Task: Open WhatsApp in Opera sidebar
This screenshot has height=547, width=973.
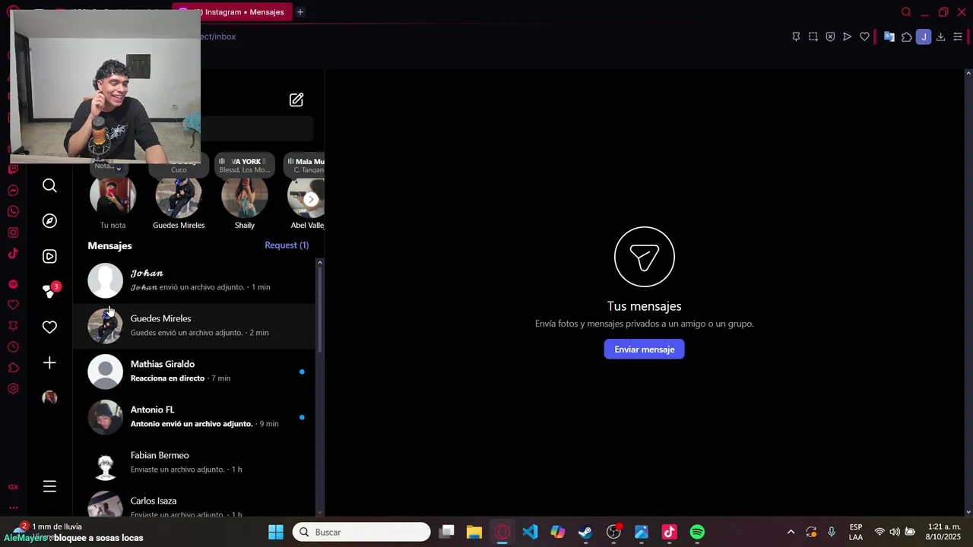Action: (13, 211)
